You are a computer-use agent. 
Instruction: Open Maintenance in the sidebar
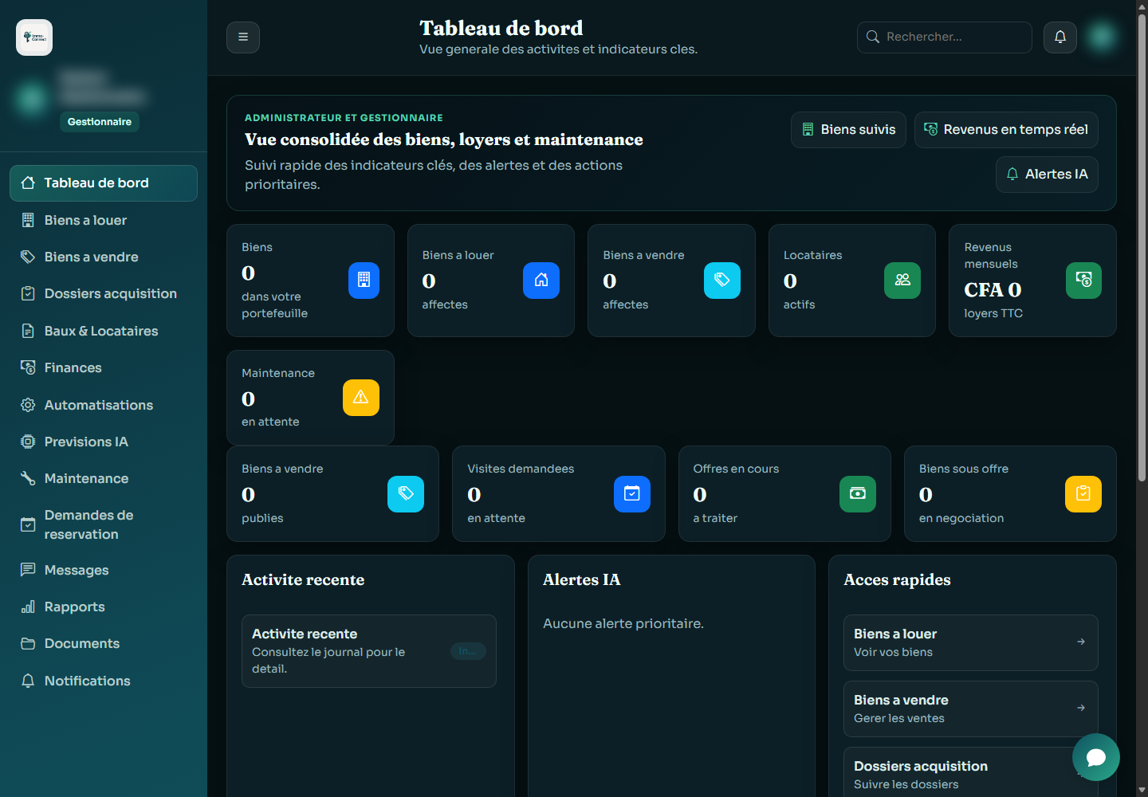(x=104, y=478)
